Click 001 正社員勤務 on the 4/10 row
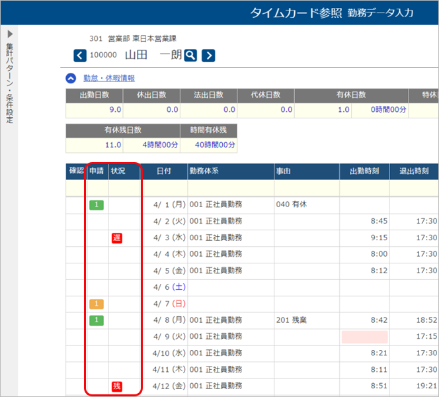Image resolution: width=439 pixels, height=397 pixels. click(x=216, y=353)
